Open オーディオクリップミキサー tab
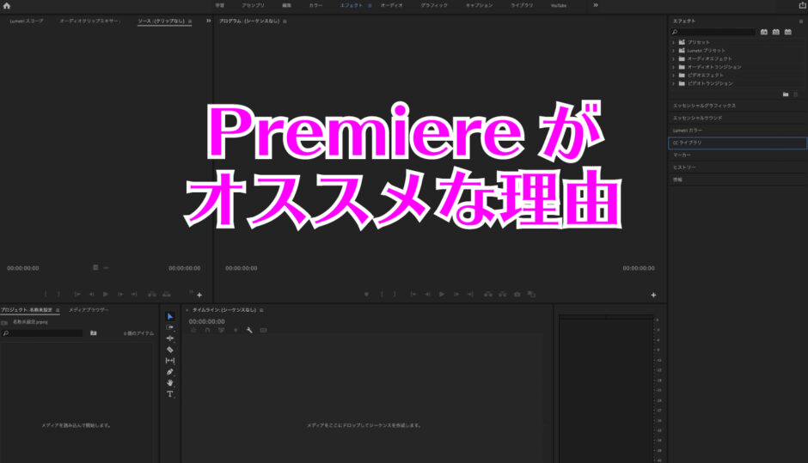 click(x=89, y=21)
